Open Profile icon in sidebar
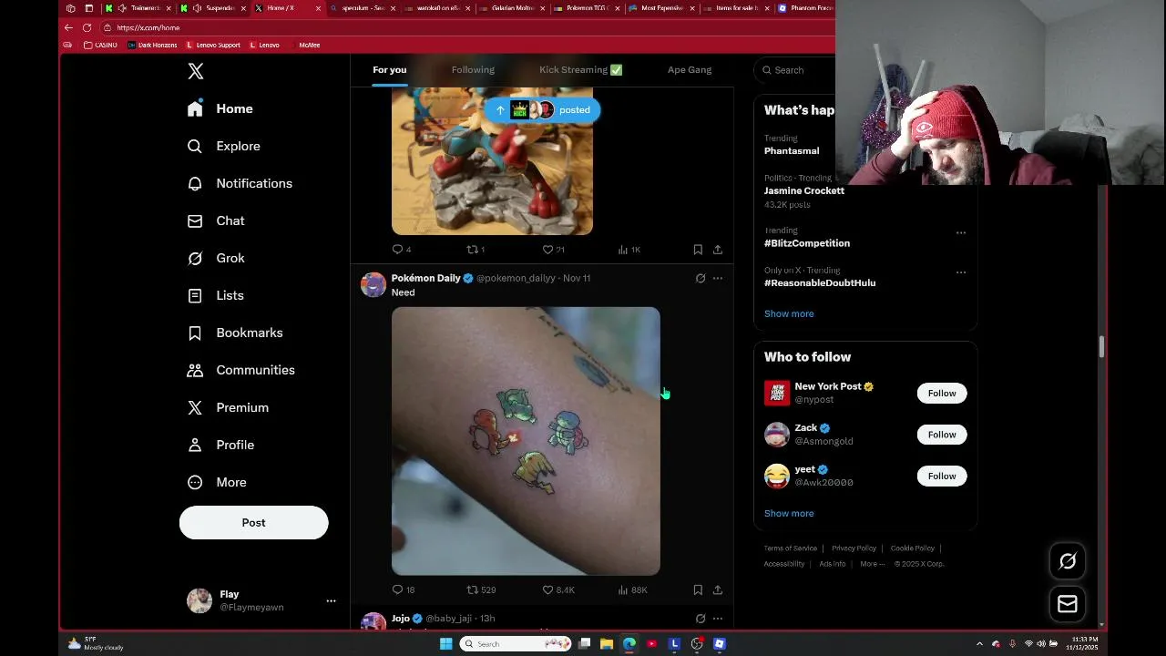 pyautogui.click(x=195, y=445)
